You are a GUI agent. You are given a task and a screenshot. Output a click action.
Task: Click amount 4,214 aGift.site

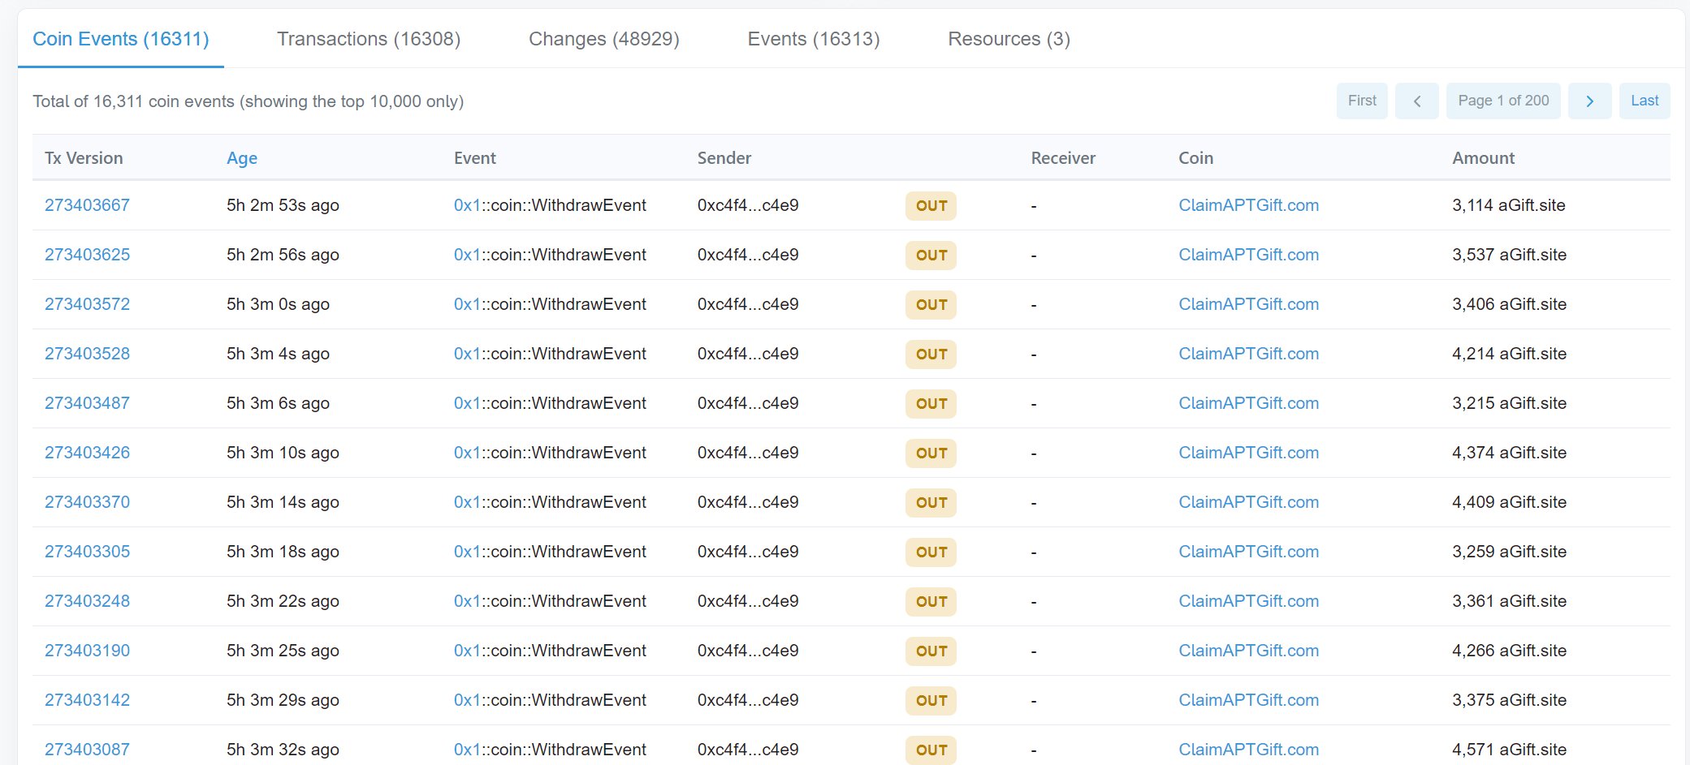click(1510, 354)
